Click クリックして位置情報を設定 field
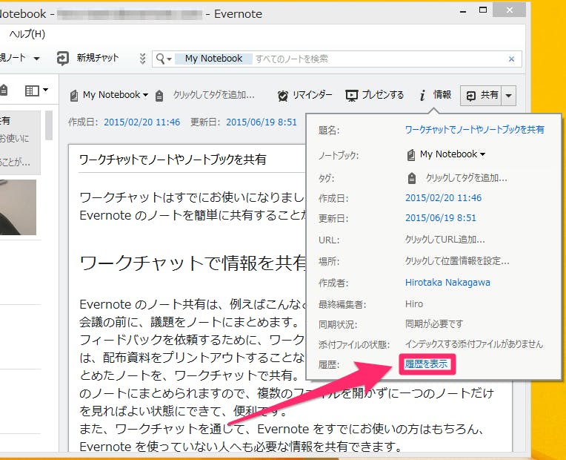Image resolution: width=566 pixels, height=460 pixels. coord(457,260)
